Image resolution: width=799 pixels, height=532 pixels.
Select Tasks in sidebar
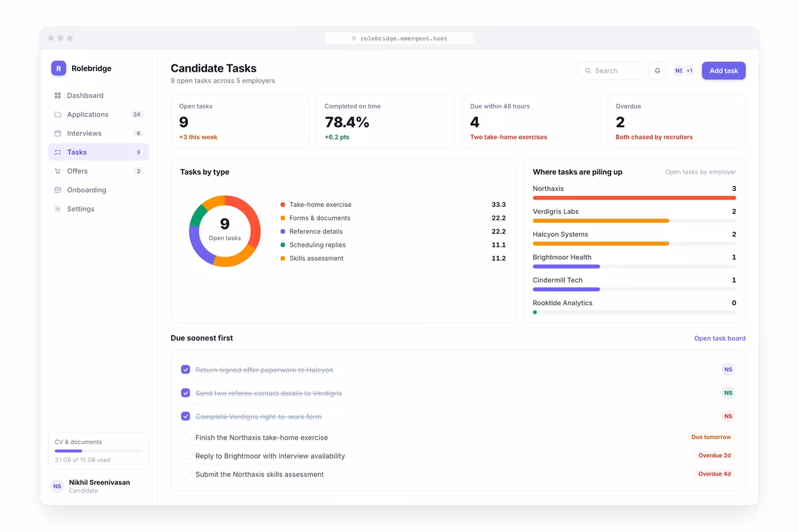click(99, 152)
